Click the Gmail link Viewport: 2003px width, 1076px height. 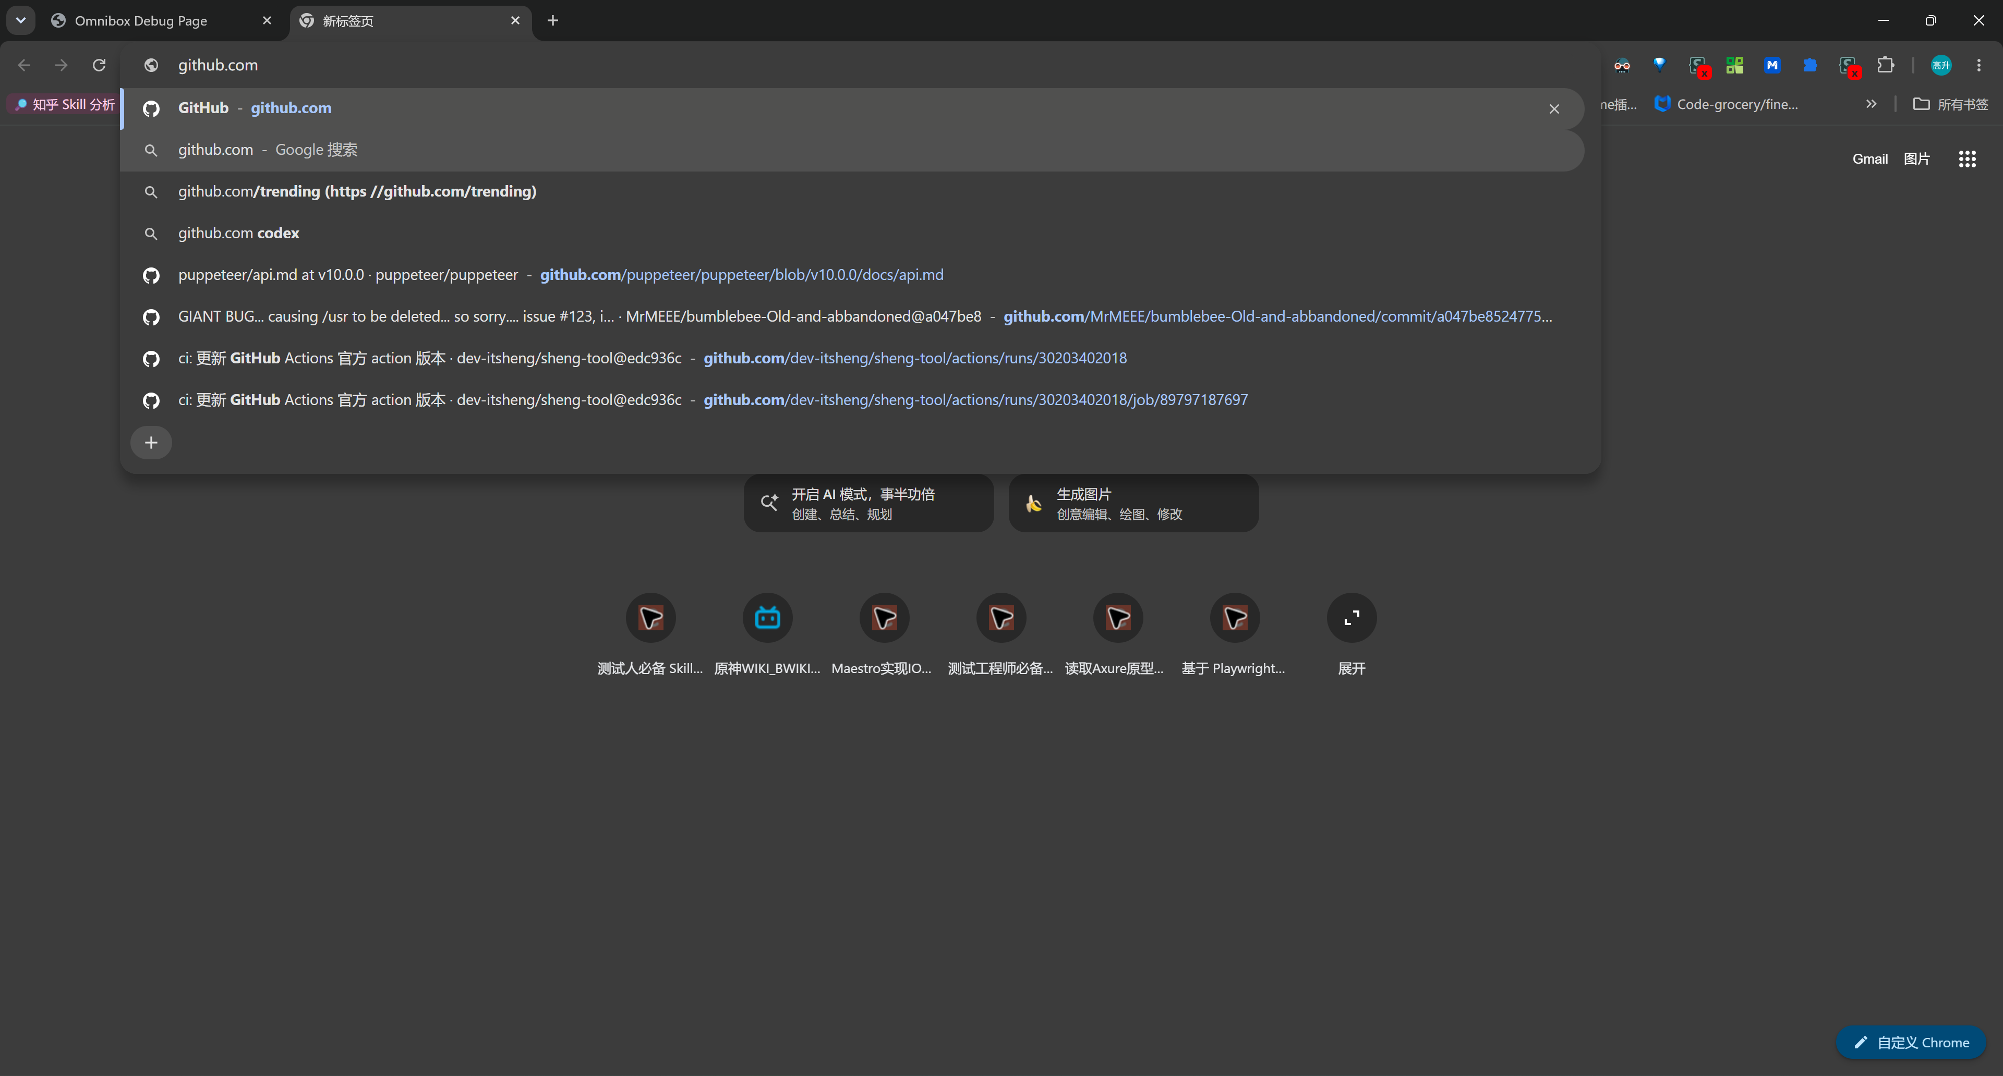click(1870, 160)
